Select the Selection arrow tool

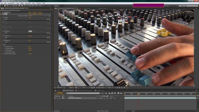2,6
